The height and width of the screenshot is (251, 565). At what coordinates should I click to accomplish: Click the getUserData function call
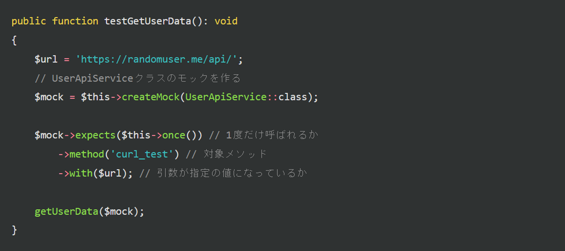point(66,212)
